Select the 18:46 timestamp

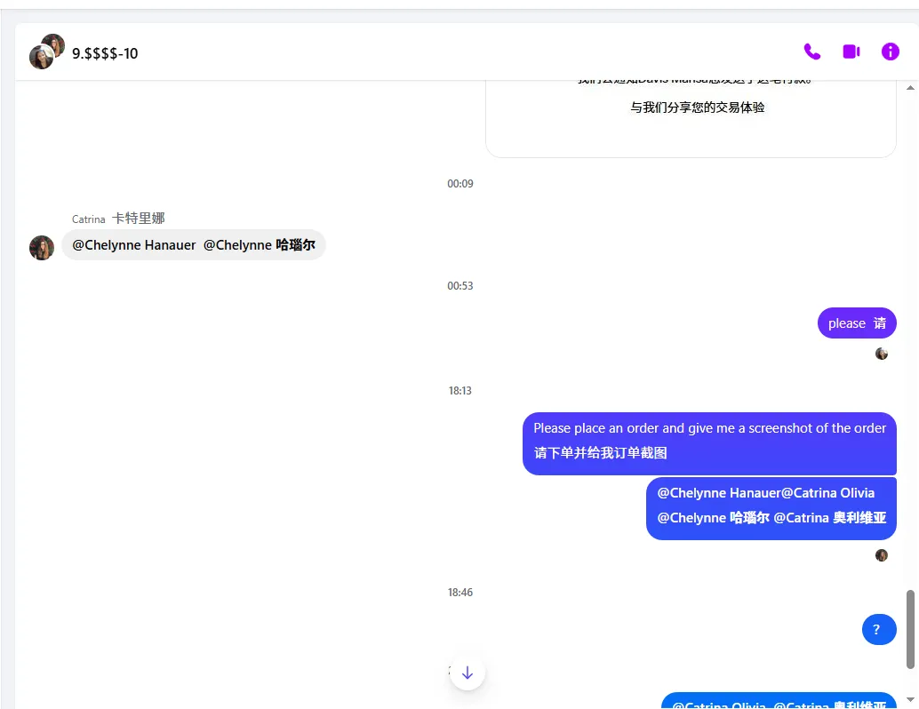click(460, 592)
